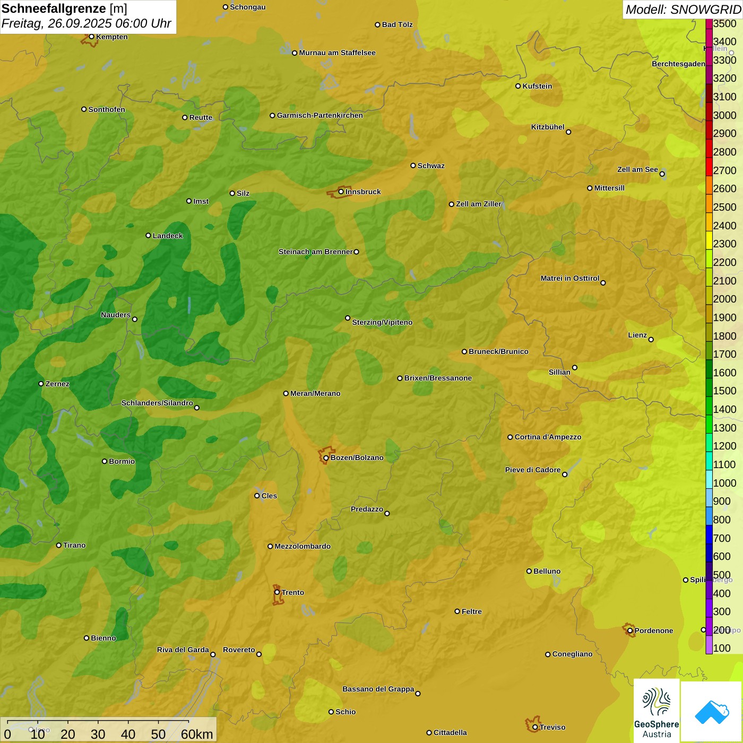743x743 pixels.
Task: Click the Landeck city marker dot
Action: tap(148, 236)
